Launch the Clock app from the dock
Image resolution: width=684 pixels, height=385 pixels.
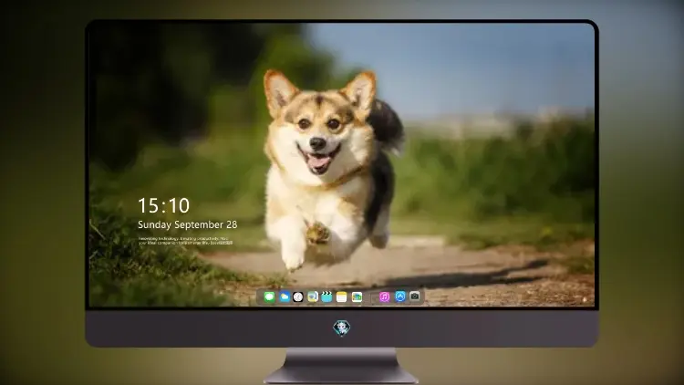tap(298, 297)
